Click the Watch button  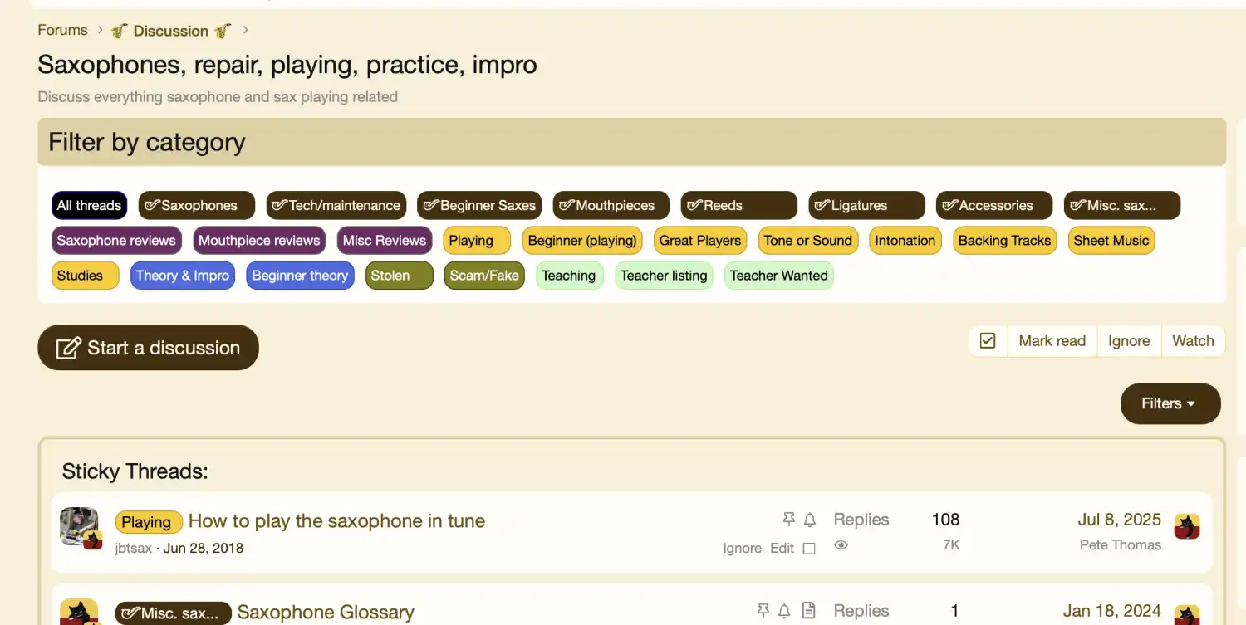pos(1193,341)
